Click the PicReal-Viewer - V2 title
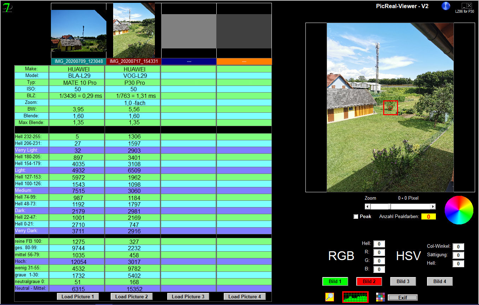Image resolution: width=479 pixels, height=305 pixels. [x=402, y=6]
